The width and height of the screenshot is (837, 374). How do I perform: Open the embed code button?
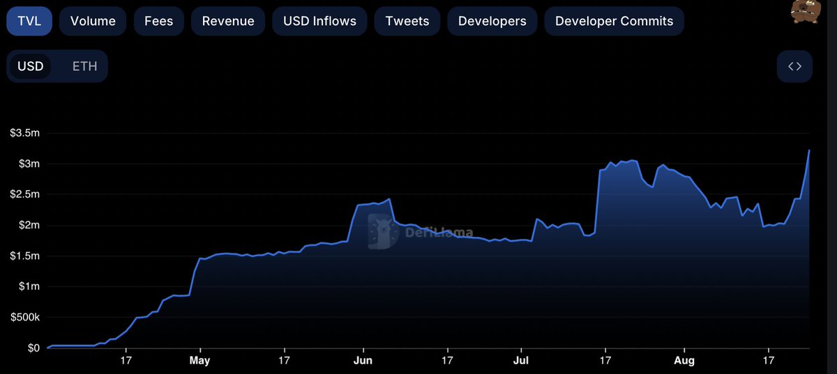pyautogui.click(x=794, y=67)
